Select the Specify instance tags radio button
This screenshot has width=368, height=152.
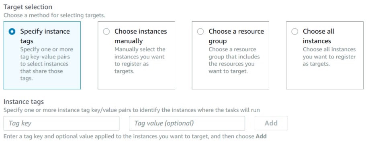click(12, 32)
